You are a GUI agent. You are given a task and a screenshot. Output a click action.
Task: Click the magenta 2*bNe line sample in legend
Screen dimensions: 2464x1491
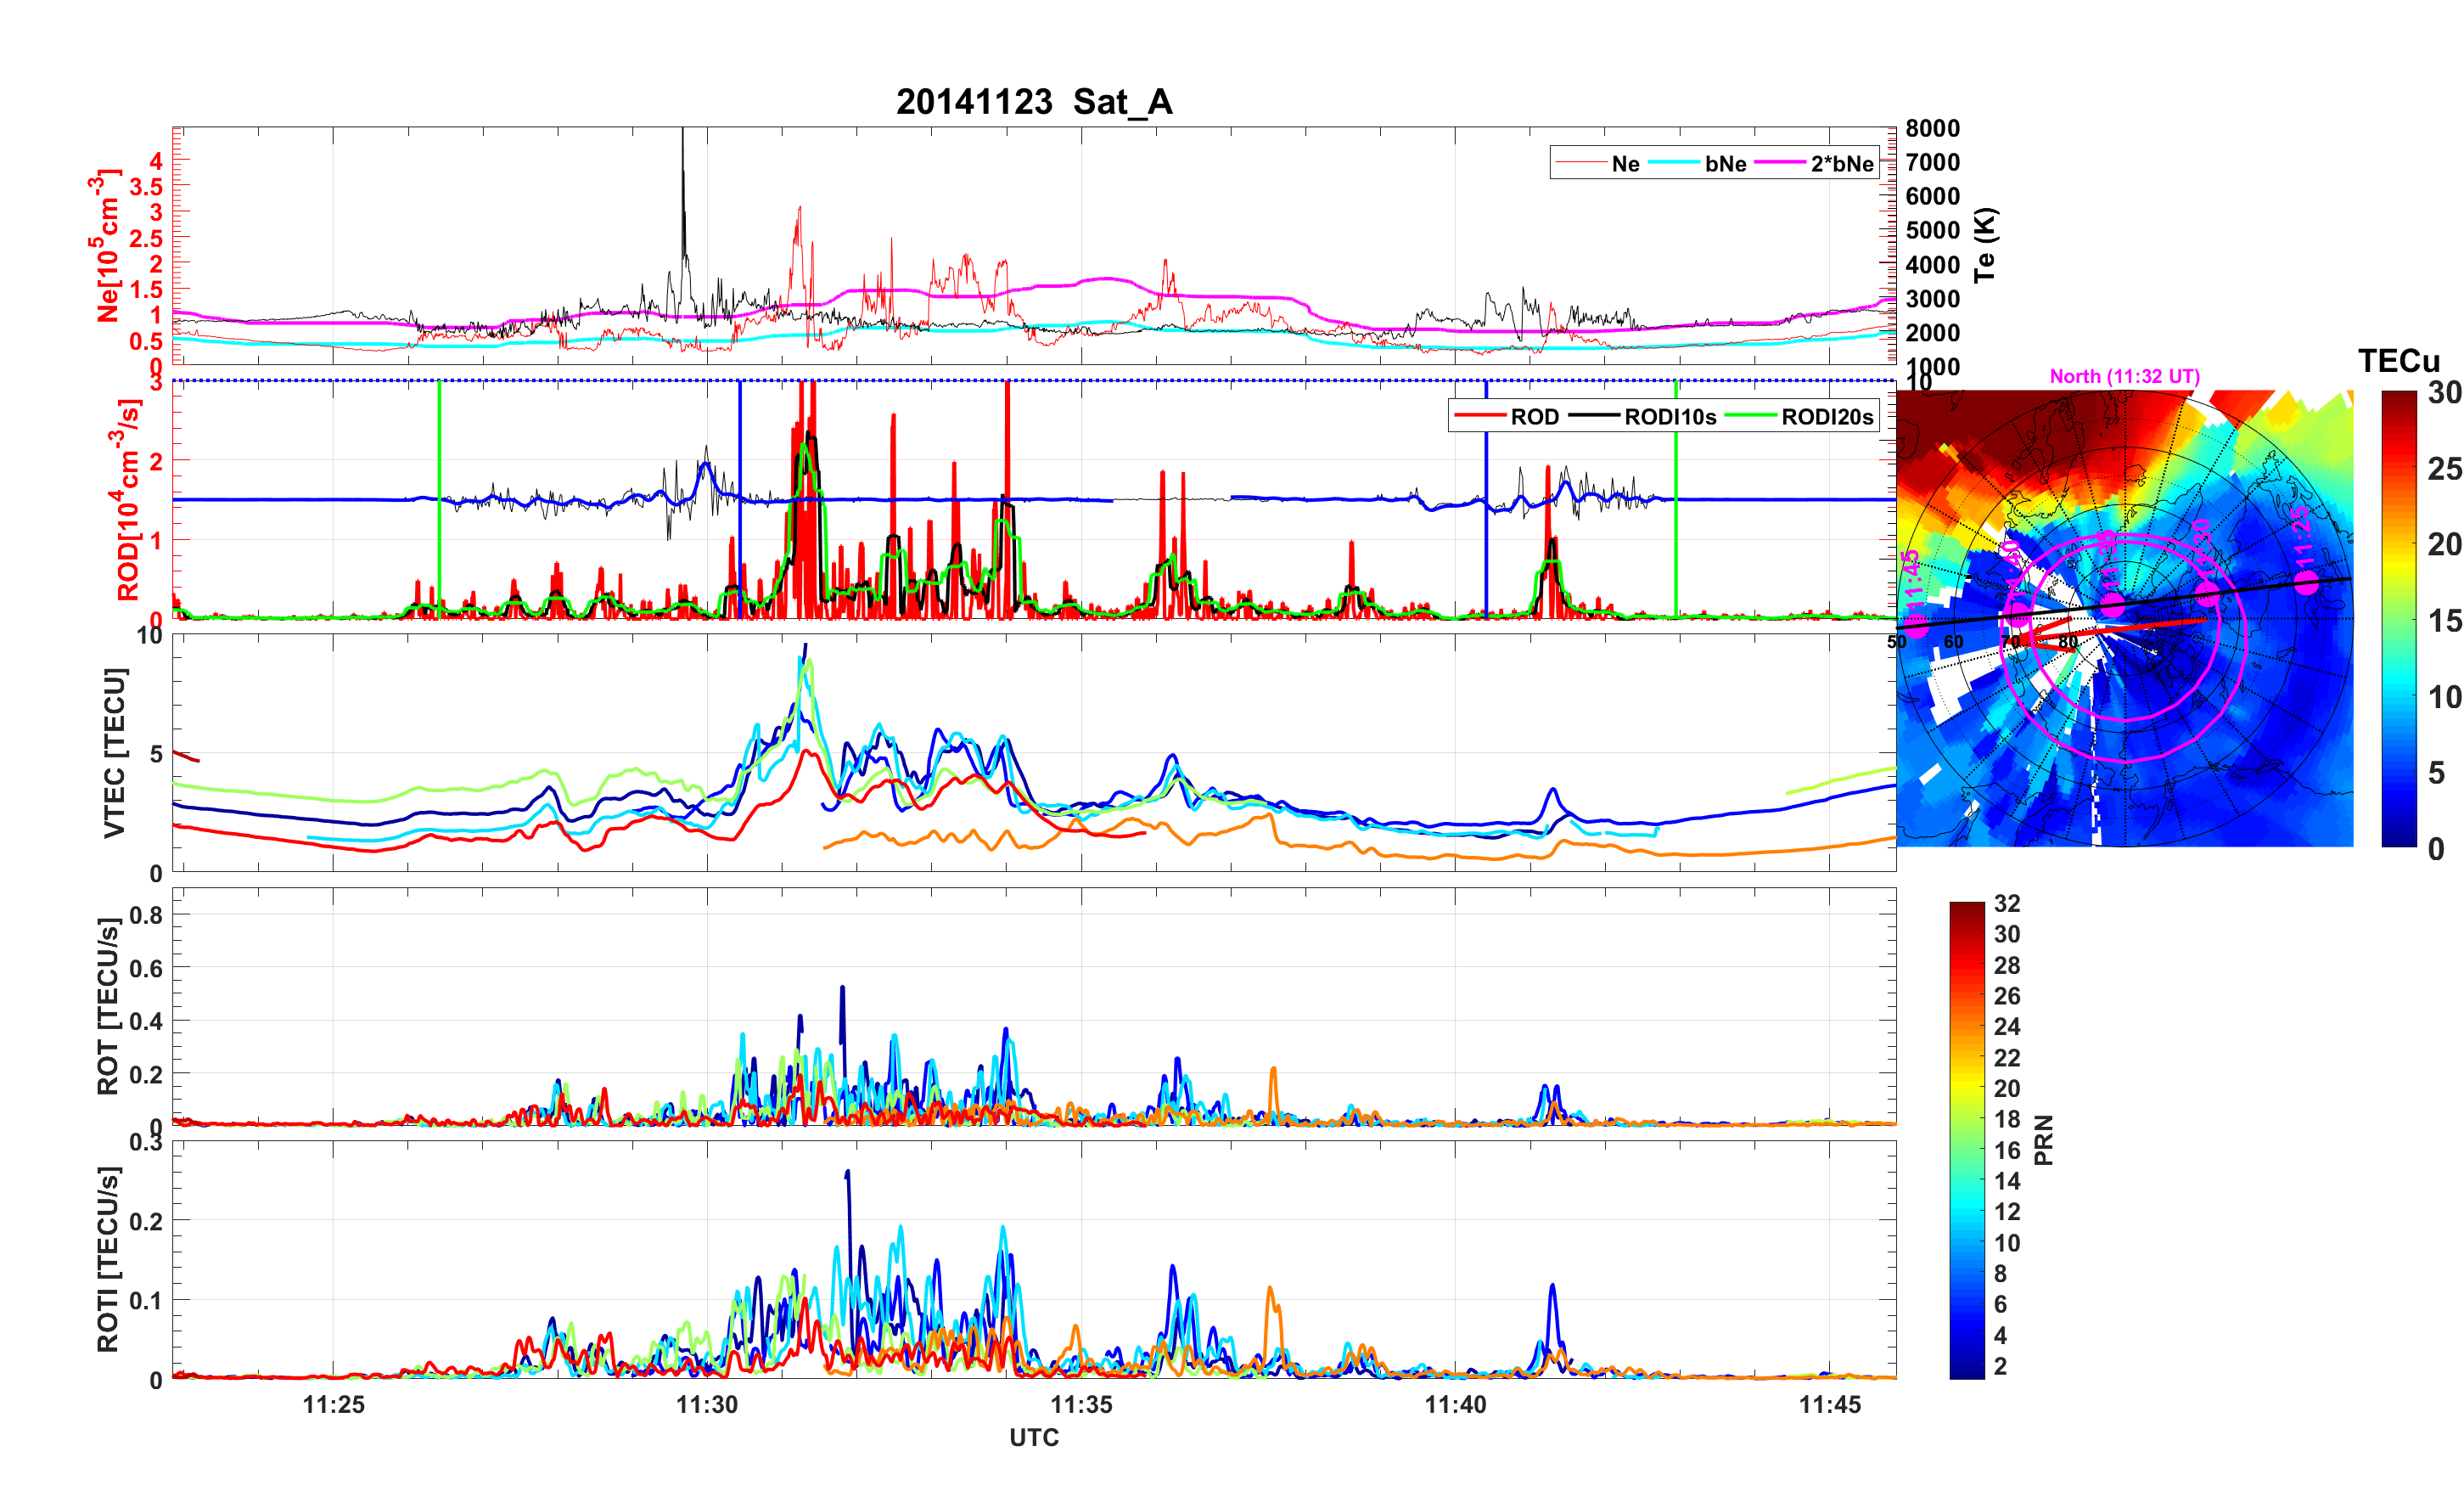point(1780,163)
